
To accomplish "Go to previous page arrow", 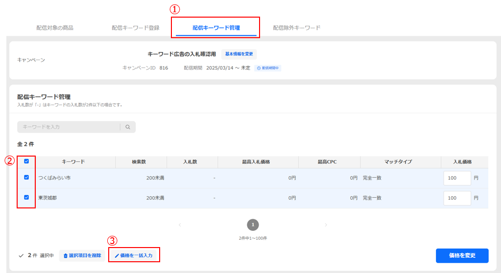I will tap(180, 225).
